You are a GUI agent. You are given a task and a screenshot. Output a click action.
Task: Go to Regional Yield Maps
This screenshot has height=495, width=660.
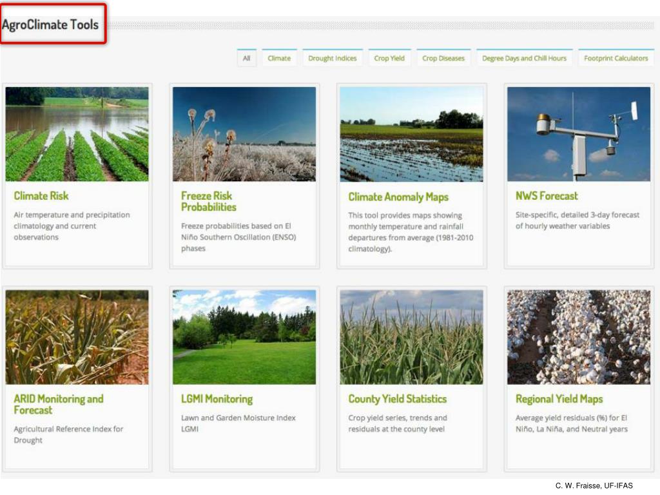point(559,398)
